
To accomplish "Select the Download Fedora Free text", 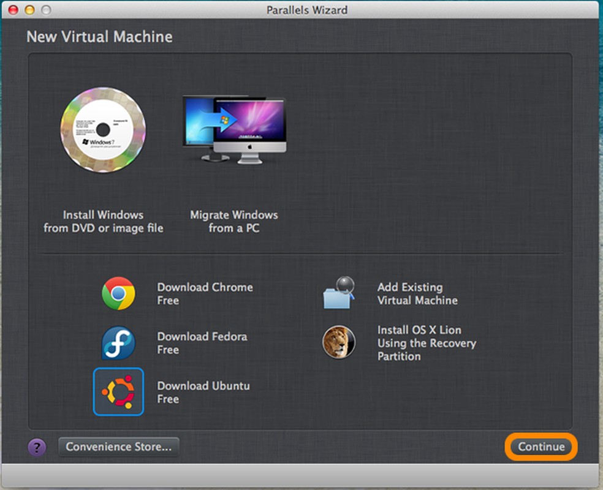I will coord(202,343).
